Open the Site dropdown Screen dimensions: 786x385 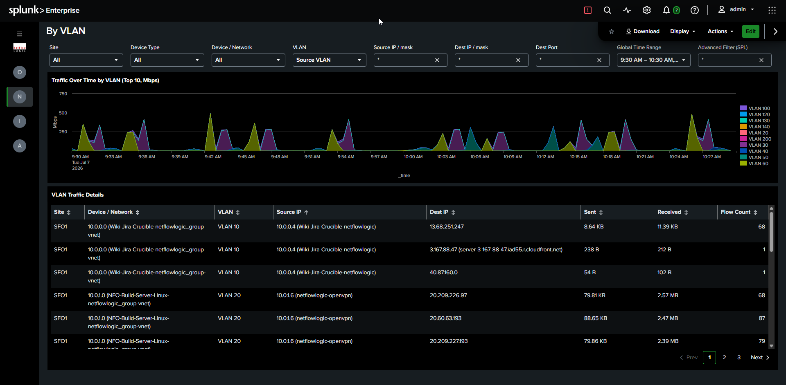click(86, 60)
